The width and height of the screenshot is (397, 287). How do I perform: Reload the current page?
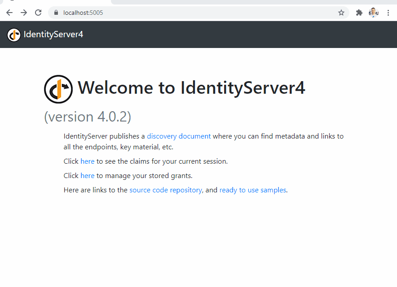tap(38, 13)
